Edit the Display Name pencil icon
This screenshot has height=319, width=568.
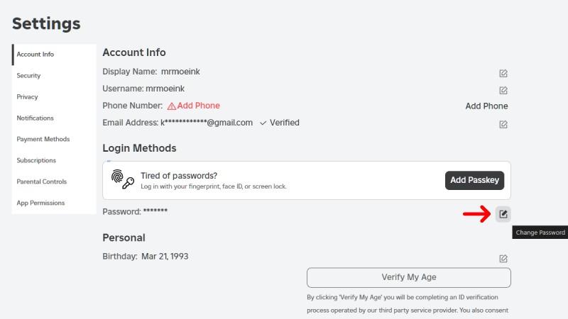click(x=503, y=73)
